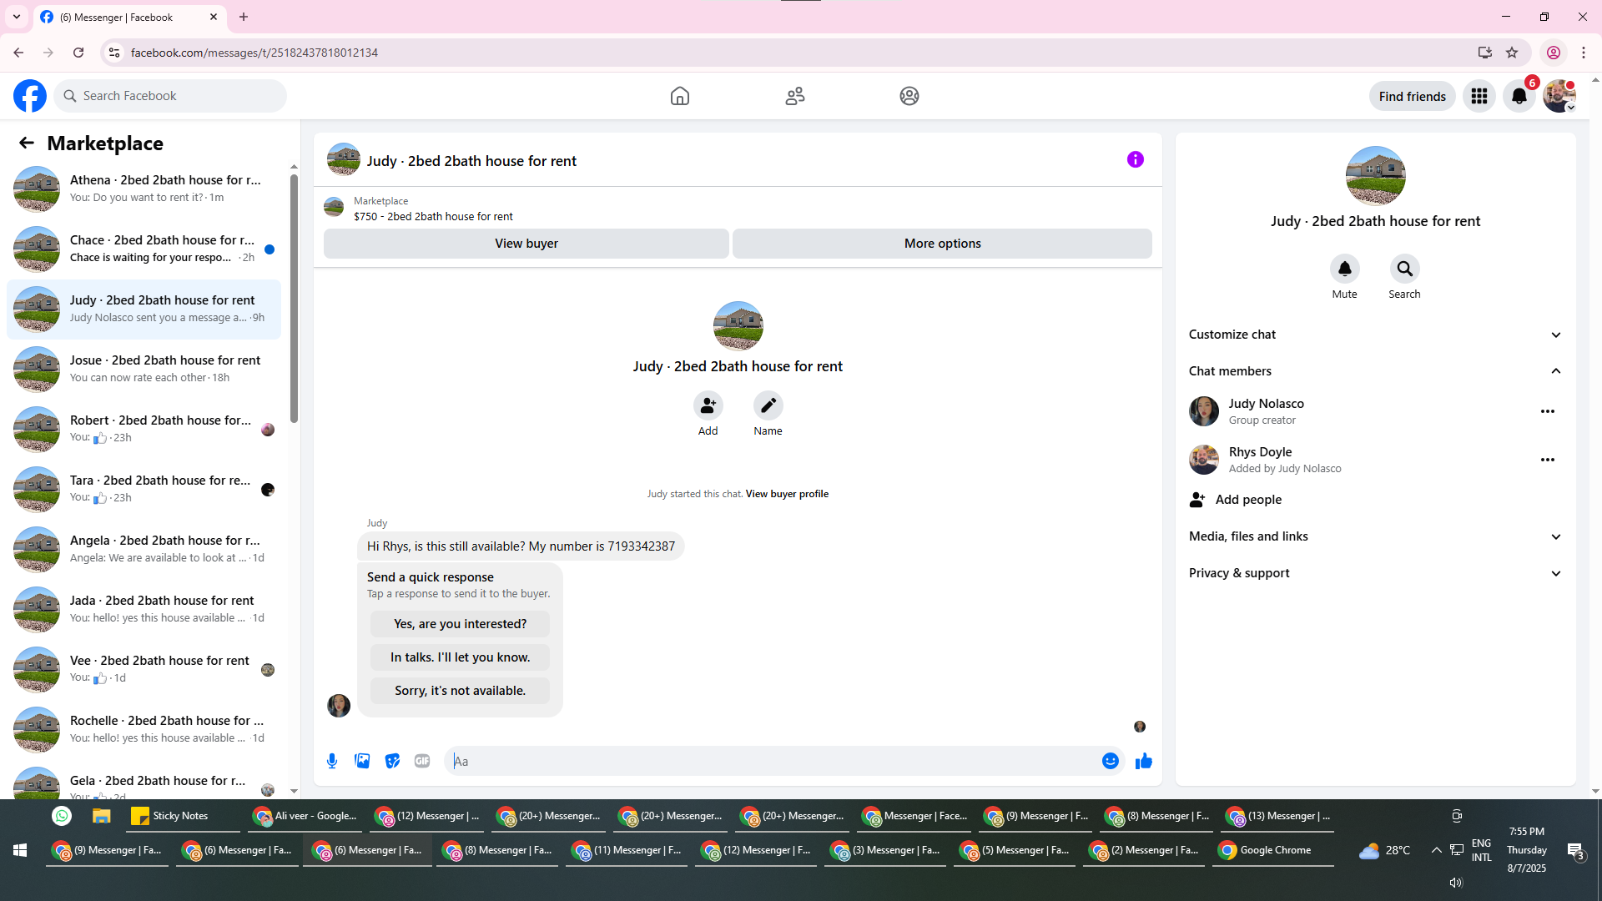Open File Explorer from the taskbar
This screenshot has height=901, width=1602.
point(102,816)
